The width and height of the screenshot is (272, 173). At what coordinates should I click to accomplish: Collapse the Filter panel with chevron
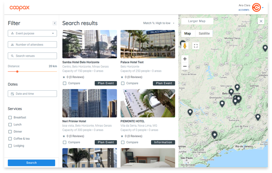(55, 23)
